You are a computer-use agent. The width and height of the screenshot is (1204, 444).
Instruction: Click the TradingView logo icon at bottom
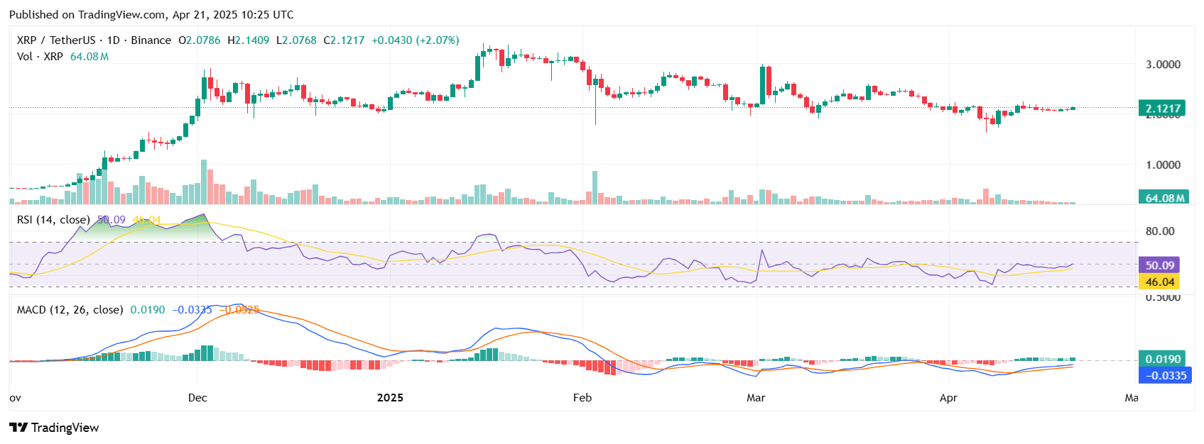click(18, 427)
